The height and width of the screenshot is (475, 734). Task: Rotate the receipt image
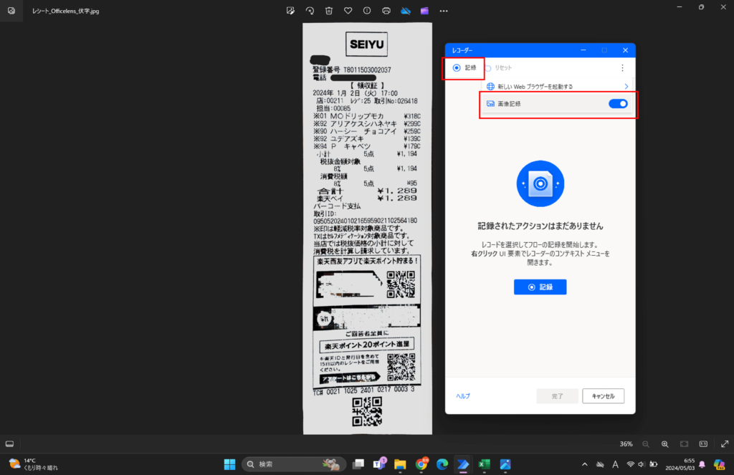[x=310, y=11]
